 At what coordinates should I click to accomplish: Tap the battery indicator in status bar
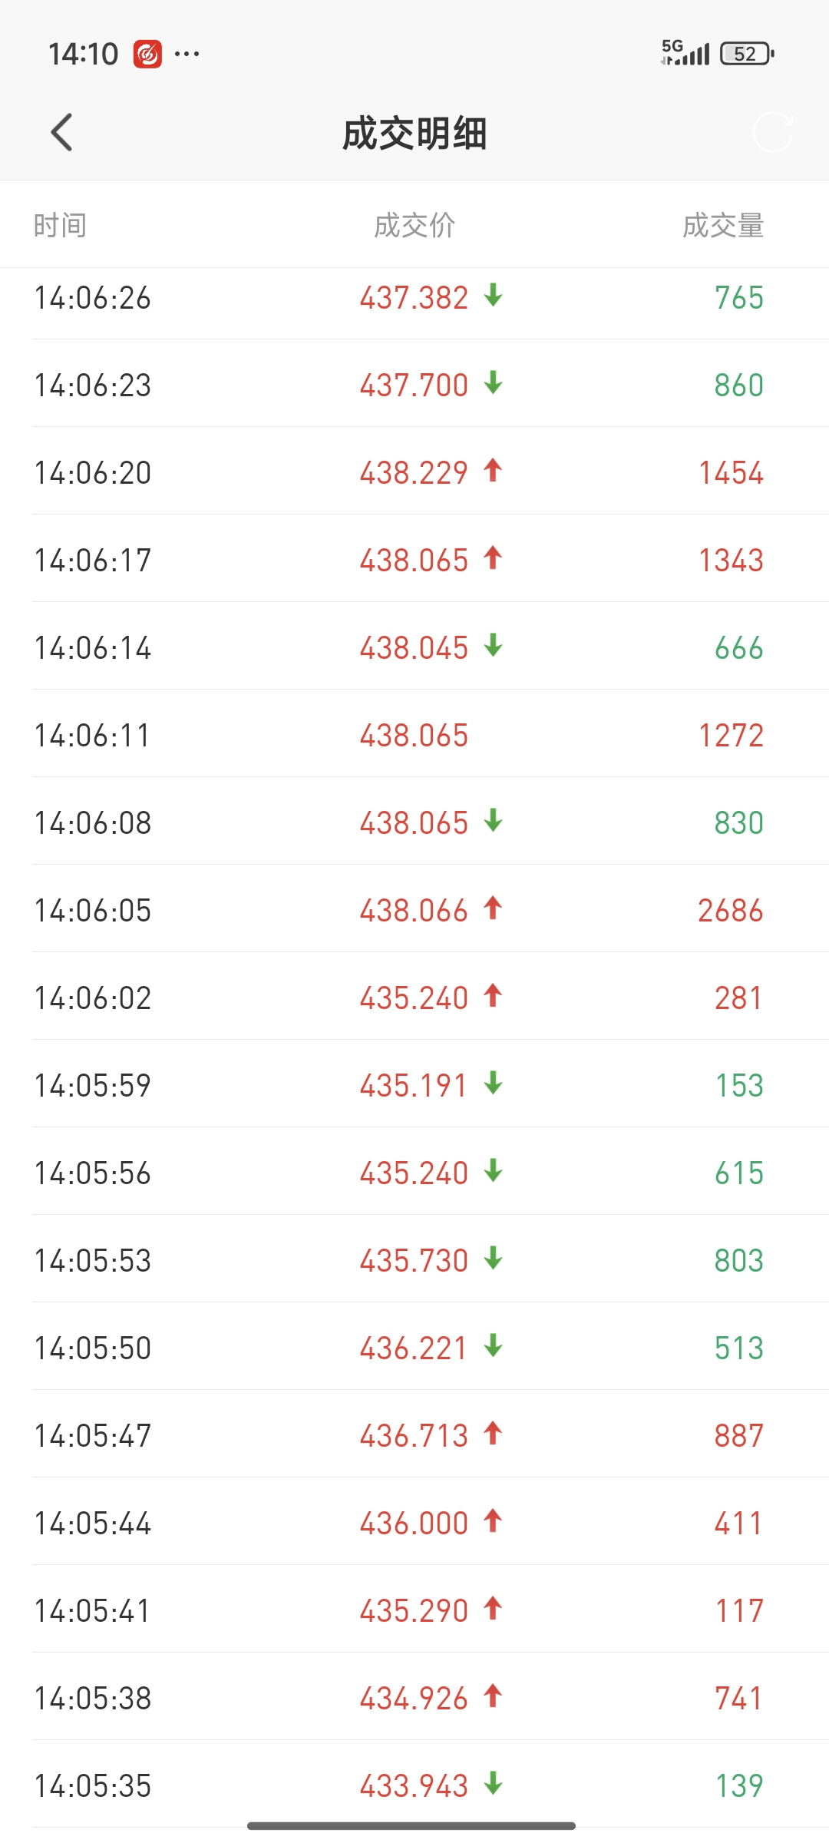pyautogui.click(x=747, y=54)
